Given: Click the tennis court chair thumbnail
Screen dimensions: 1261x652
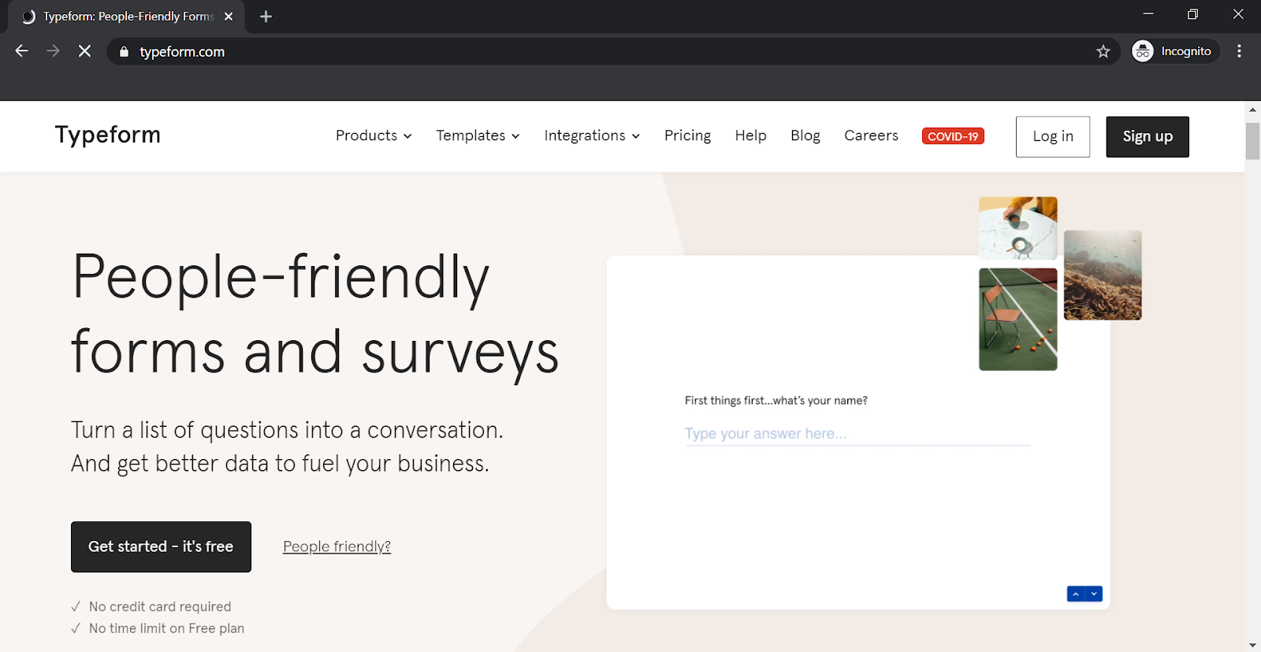Looking at the screenshot, I should tap(1018, 319).
